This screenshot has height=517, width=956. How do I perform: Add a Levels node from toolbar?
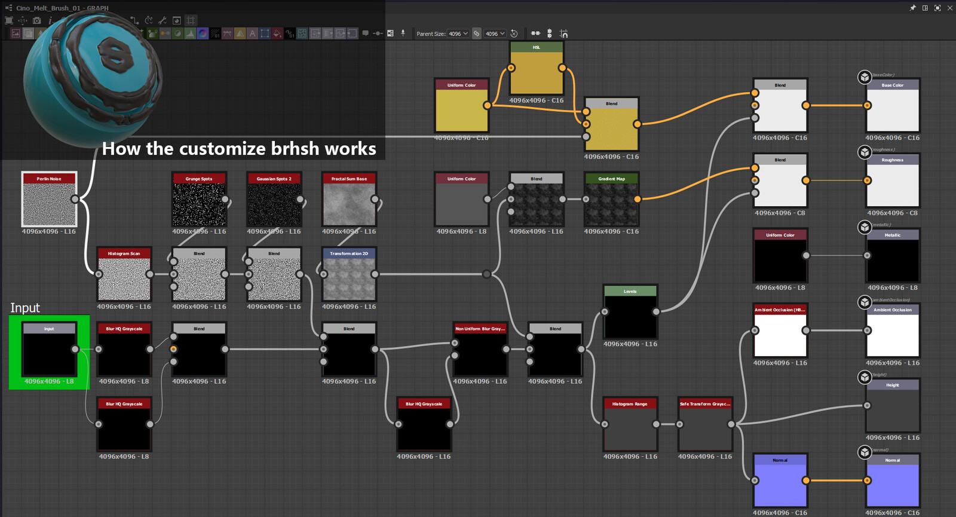[190, 33]
